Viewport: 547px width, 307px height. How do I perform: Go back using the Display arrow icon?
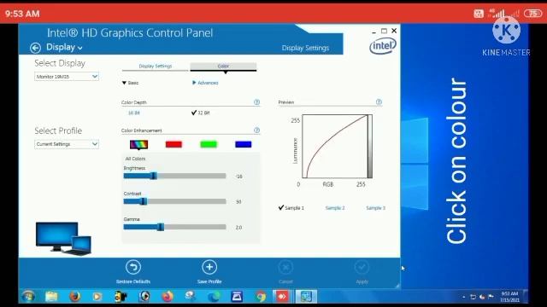[x=35, y=48]
